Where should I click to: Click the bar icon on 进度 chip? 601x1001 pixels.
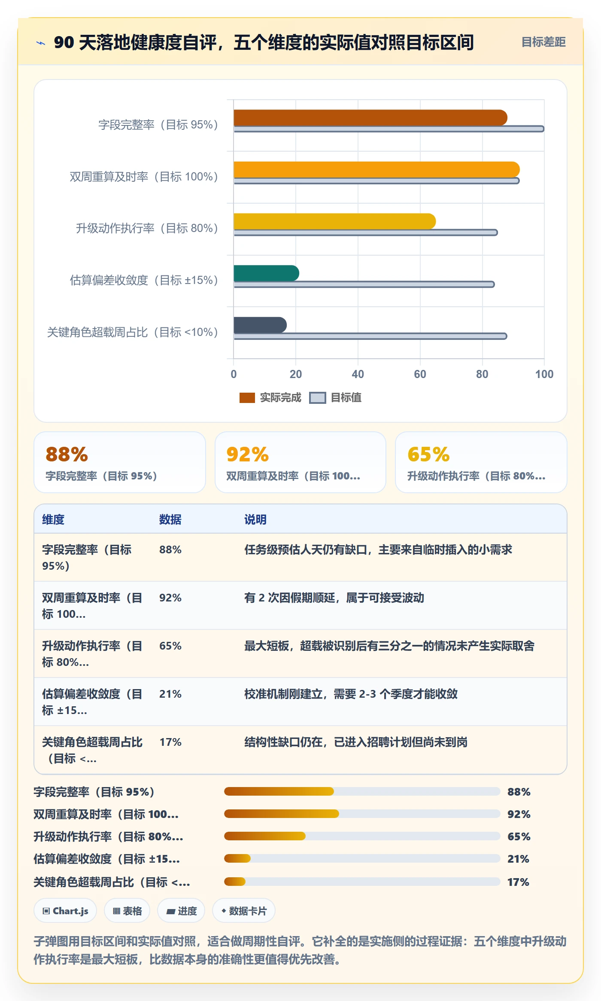tap(170, 911)
